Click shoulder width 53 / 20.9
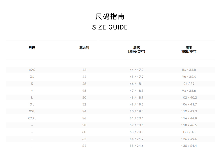 click(136, 132)
